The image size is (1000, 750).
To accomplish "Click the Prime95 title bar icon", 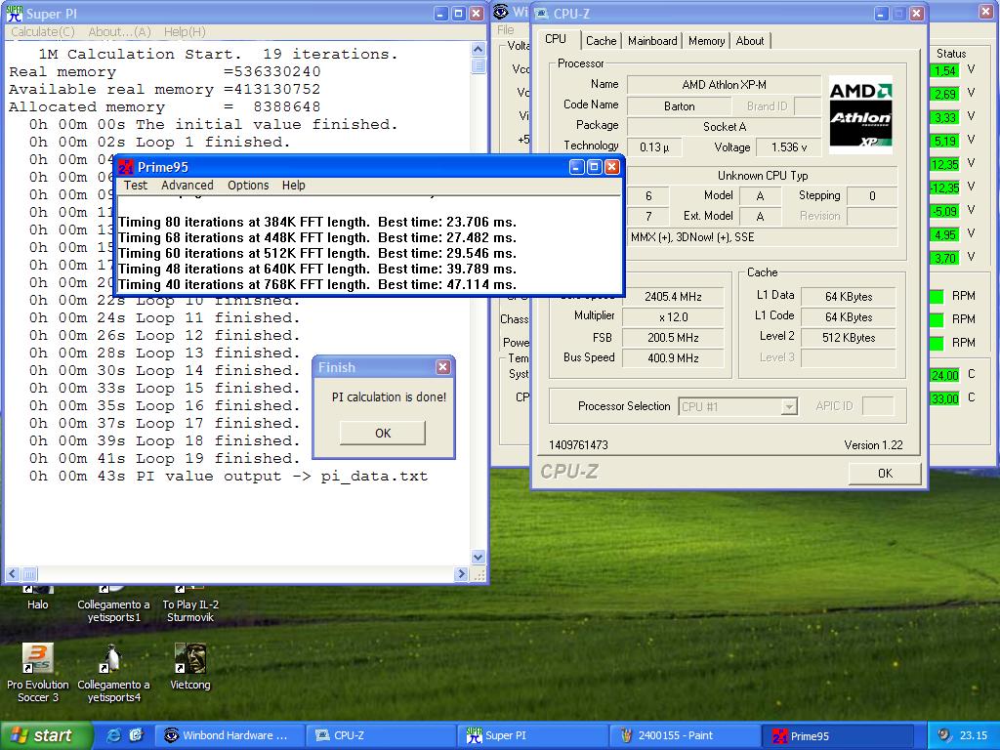I will pos(126,167).
